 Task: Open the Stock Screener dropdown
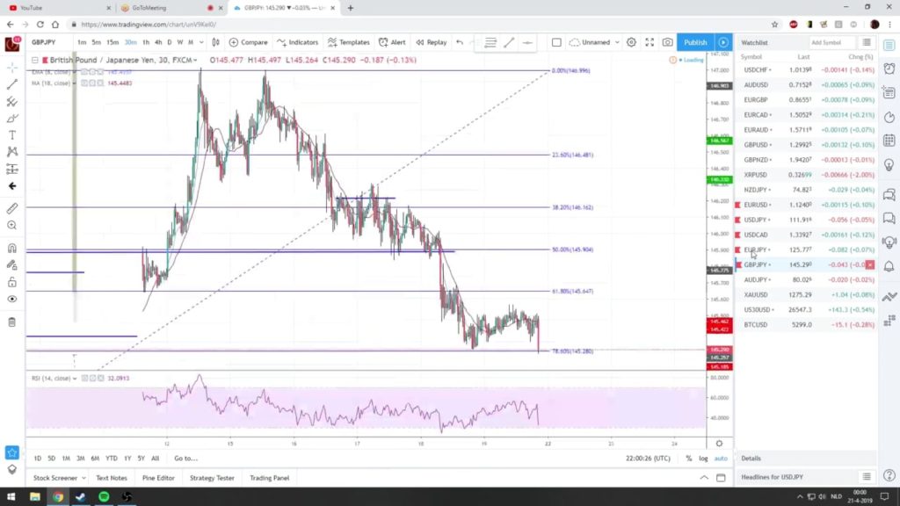pos(59,478)
